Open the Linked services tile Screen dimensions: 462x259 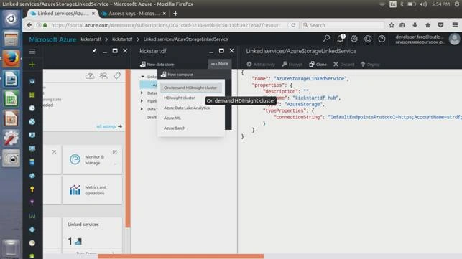tap(93, 235)
